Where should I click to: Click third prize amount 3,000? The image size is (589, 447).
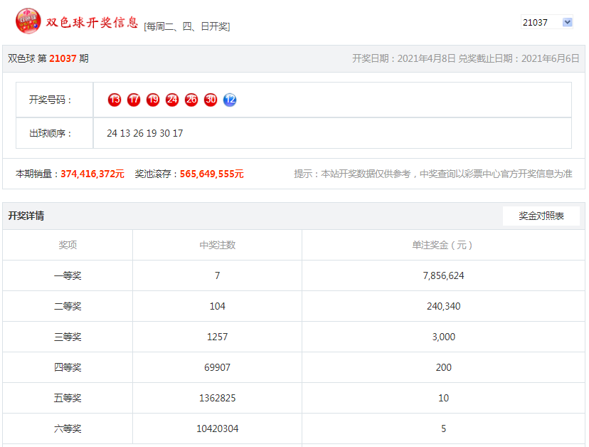point(444,337)
